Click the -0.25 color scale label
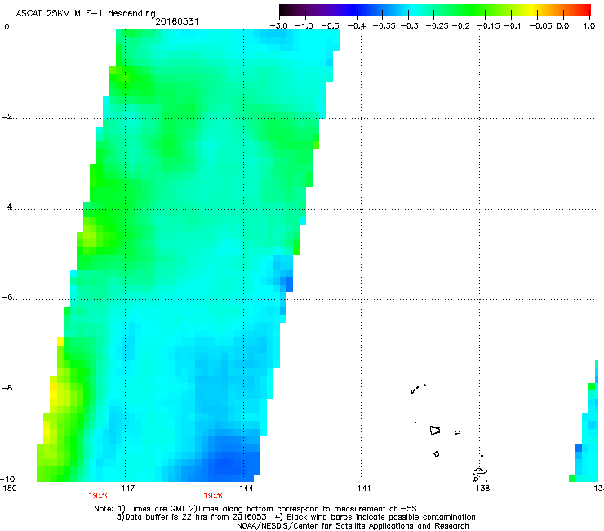This screenshot has width=604, height=531. (x=436, y=26)
